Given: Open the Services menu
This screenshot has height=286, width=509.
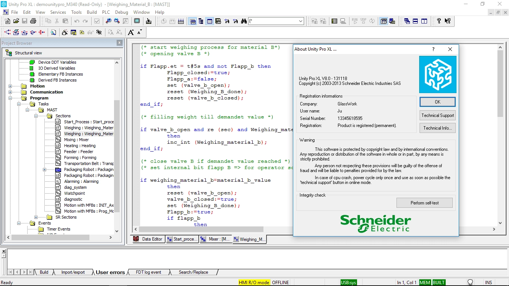Looking at the screenshot, I should click(x=58, y=12).
